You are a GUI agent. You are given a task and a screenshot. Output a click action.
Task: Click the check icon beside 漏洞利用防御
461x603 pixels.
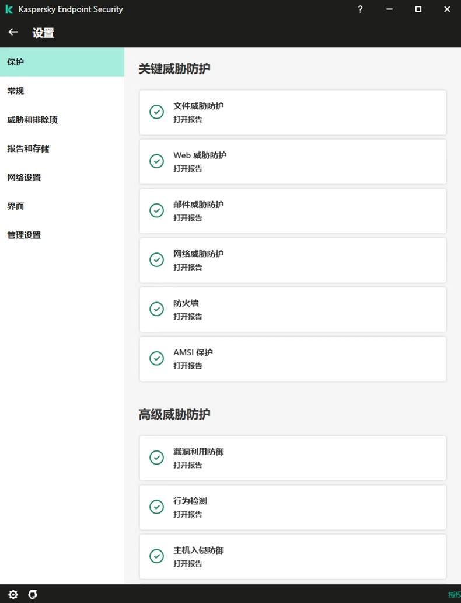tap(156, 458)
